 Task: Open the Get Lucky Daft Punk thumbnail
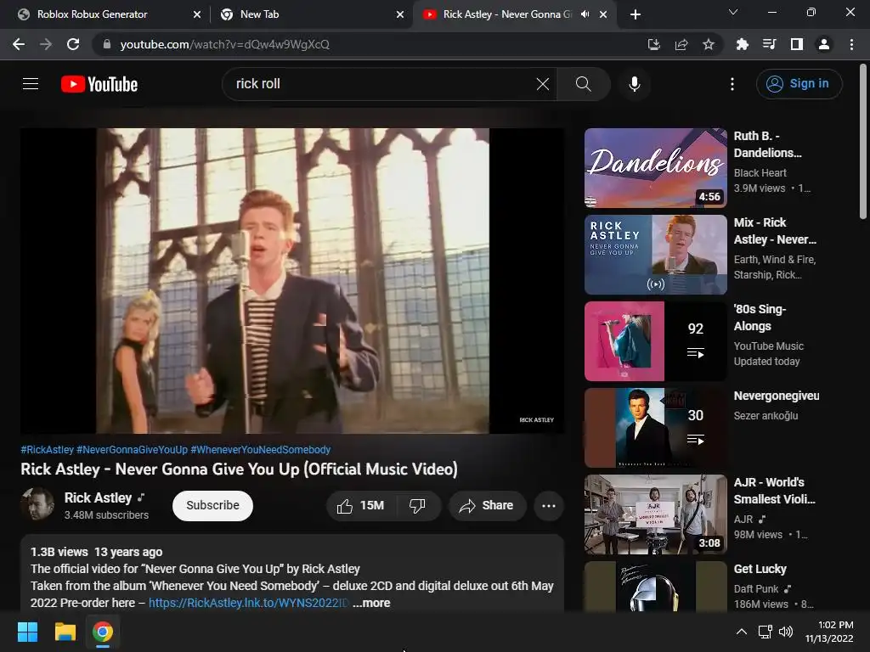pyautogui.click(x=656, y=587)
